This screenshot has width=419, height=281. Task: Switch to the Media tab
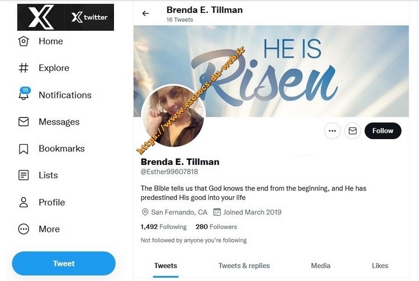click(x=321, y=266)
